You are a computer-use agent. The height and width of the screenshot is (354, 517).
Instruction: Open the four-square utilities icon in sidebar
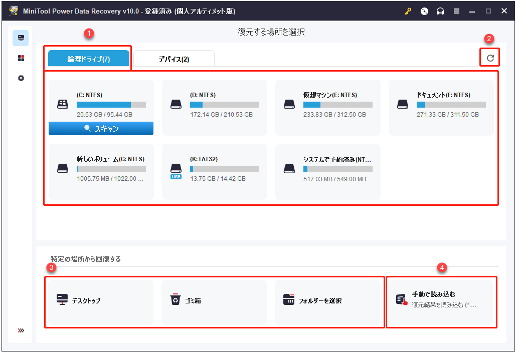(21, 58)
